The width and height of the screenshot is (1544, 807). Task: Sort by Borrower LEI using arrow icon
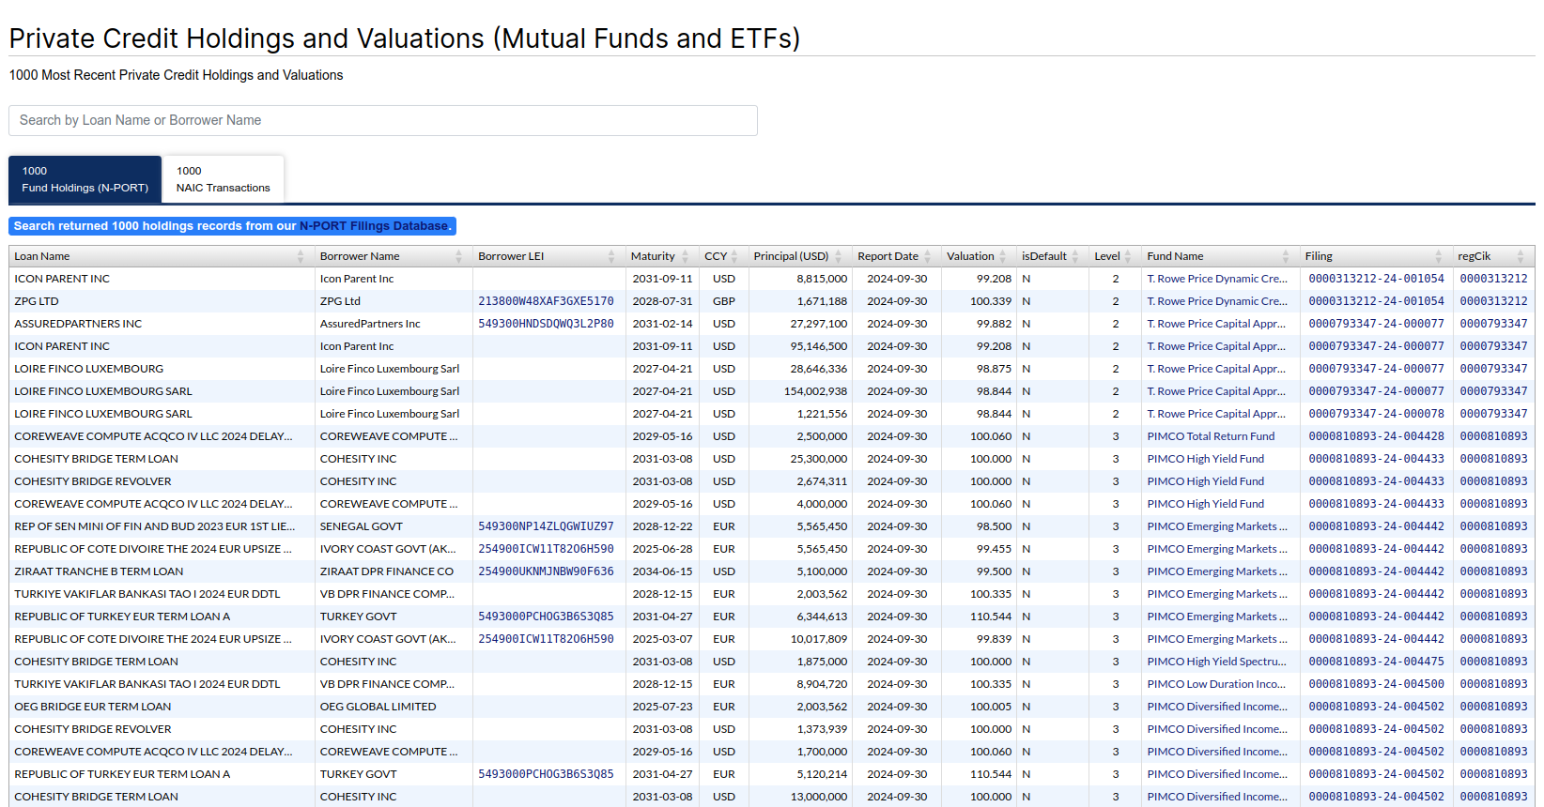click(611, 256)
